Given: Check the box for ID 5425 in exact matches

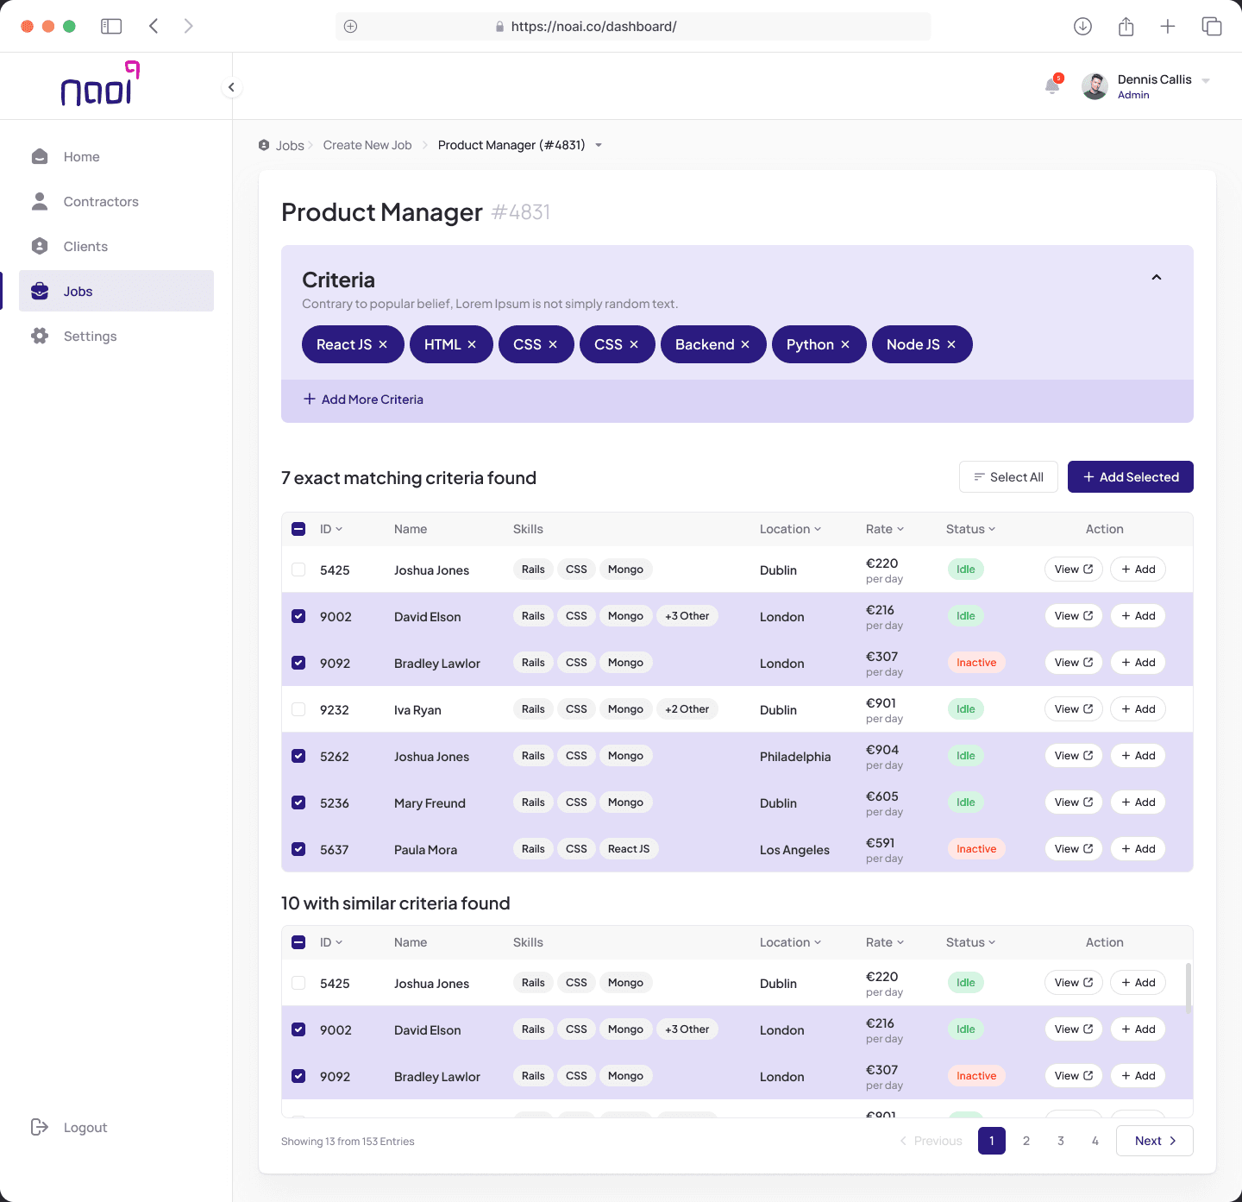Looking at the screenshot, I should 298,570.
